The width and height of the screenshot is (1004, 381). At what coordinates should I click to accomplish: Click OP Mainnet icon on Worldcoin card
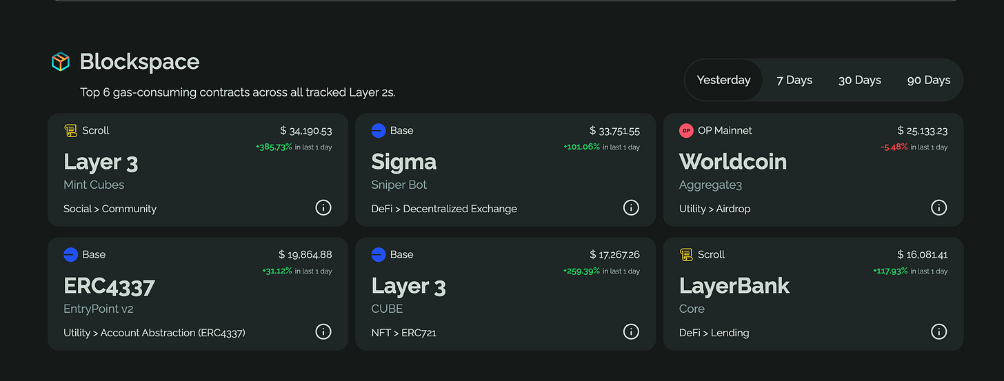point(686,130)
